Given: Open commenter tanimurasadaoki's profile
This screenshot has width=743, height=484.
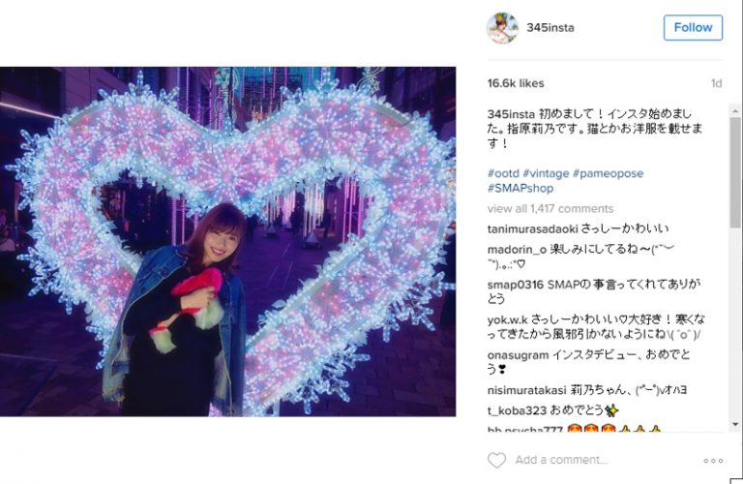Looking at the screenshot, I should pyautogui.click(x=532, y=229).
